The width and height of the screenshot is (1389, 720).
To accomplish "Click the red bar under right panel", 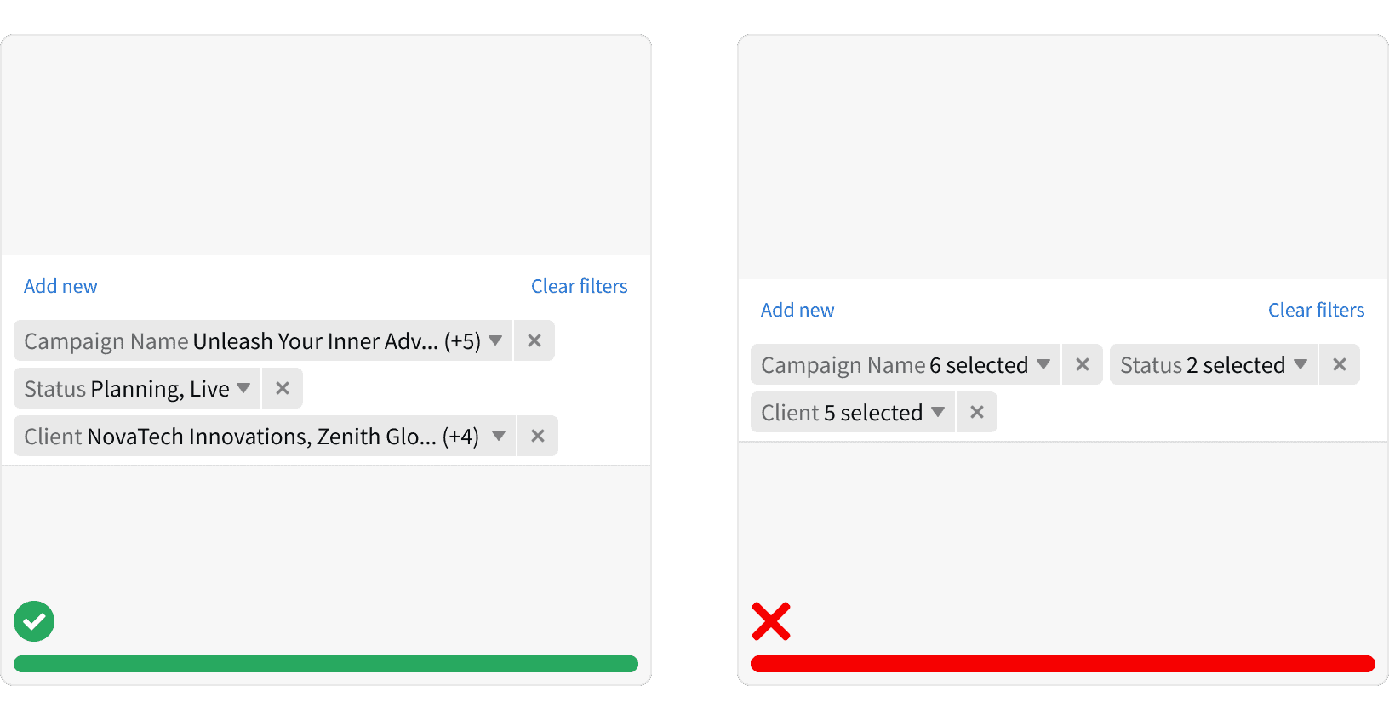I will coord(1063,664).
